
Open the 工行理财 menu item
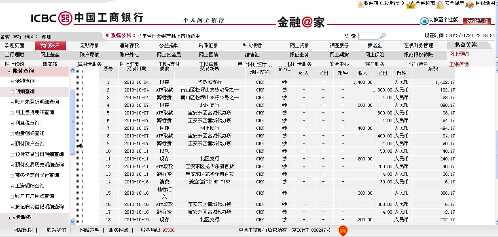click(14, 55)
